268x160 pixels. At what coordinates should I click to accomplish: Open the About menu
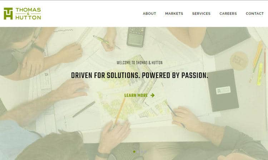point(149,14)
